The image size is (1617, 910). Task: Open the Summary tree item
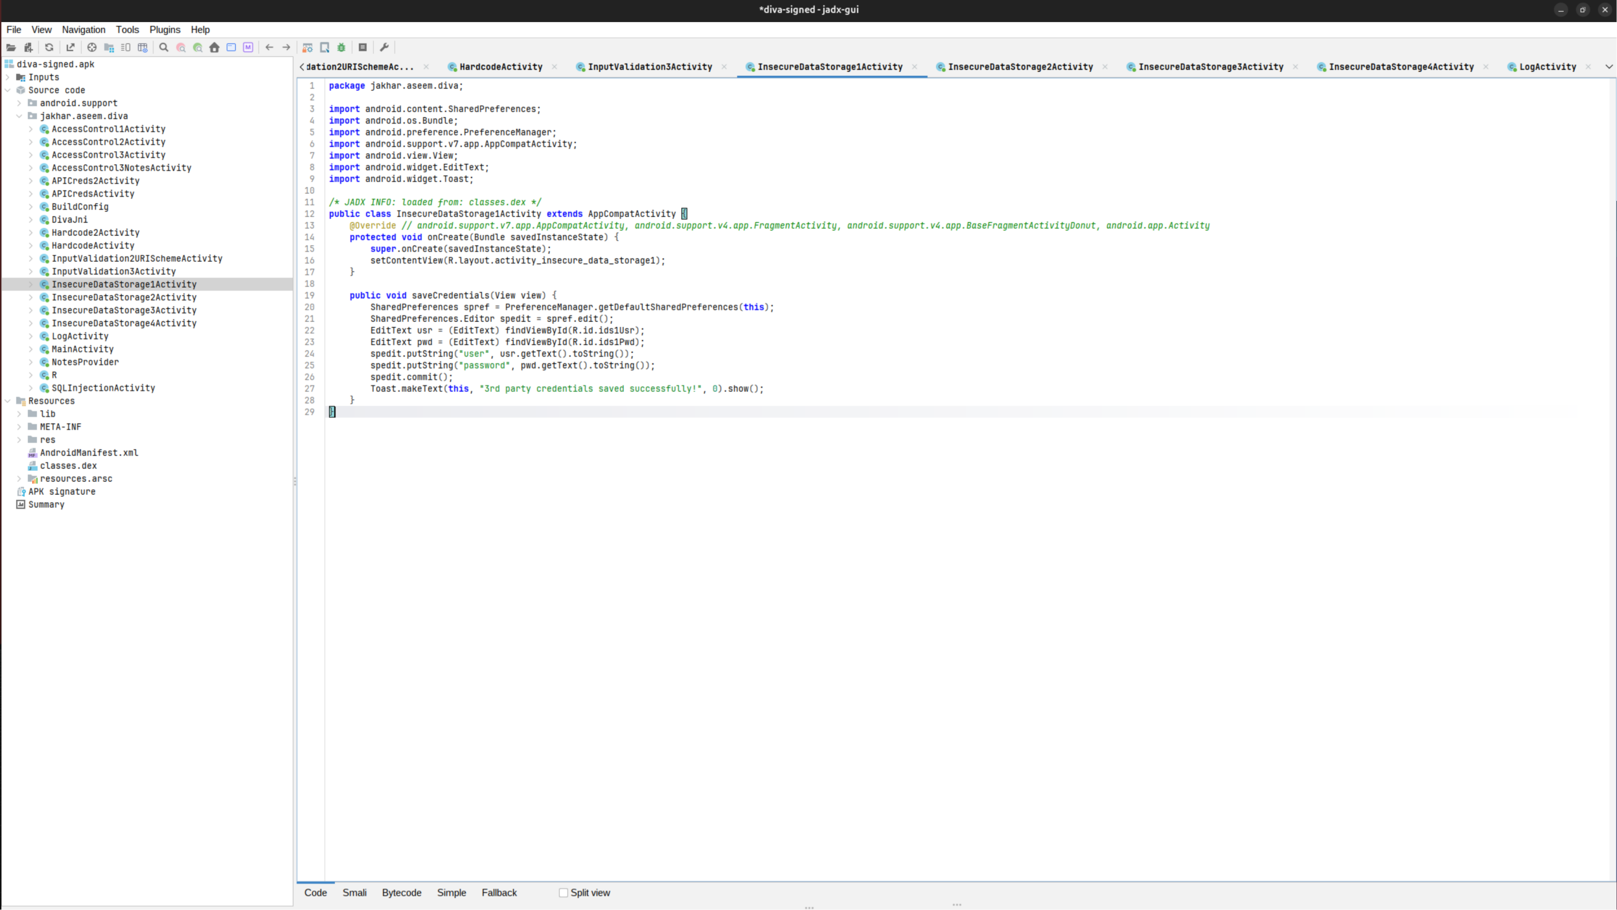tap(46, 505)
